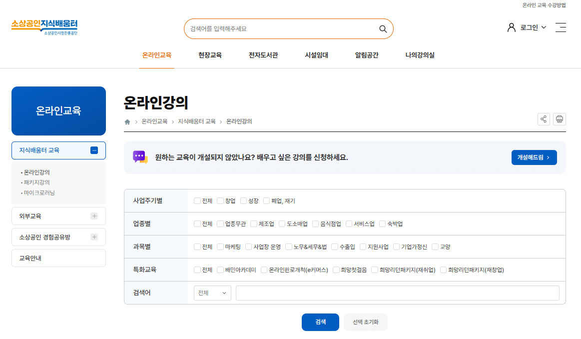581x339 pixels.
Task: Check the 창업 checkbox in 사업주기별
Action: (220, 200)
